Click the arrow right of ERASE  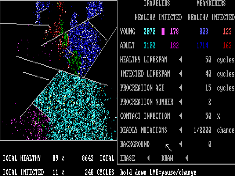point(148,158)
